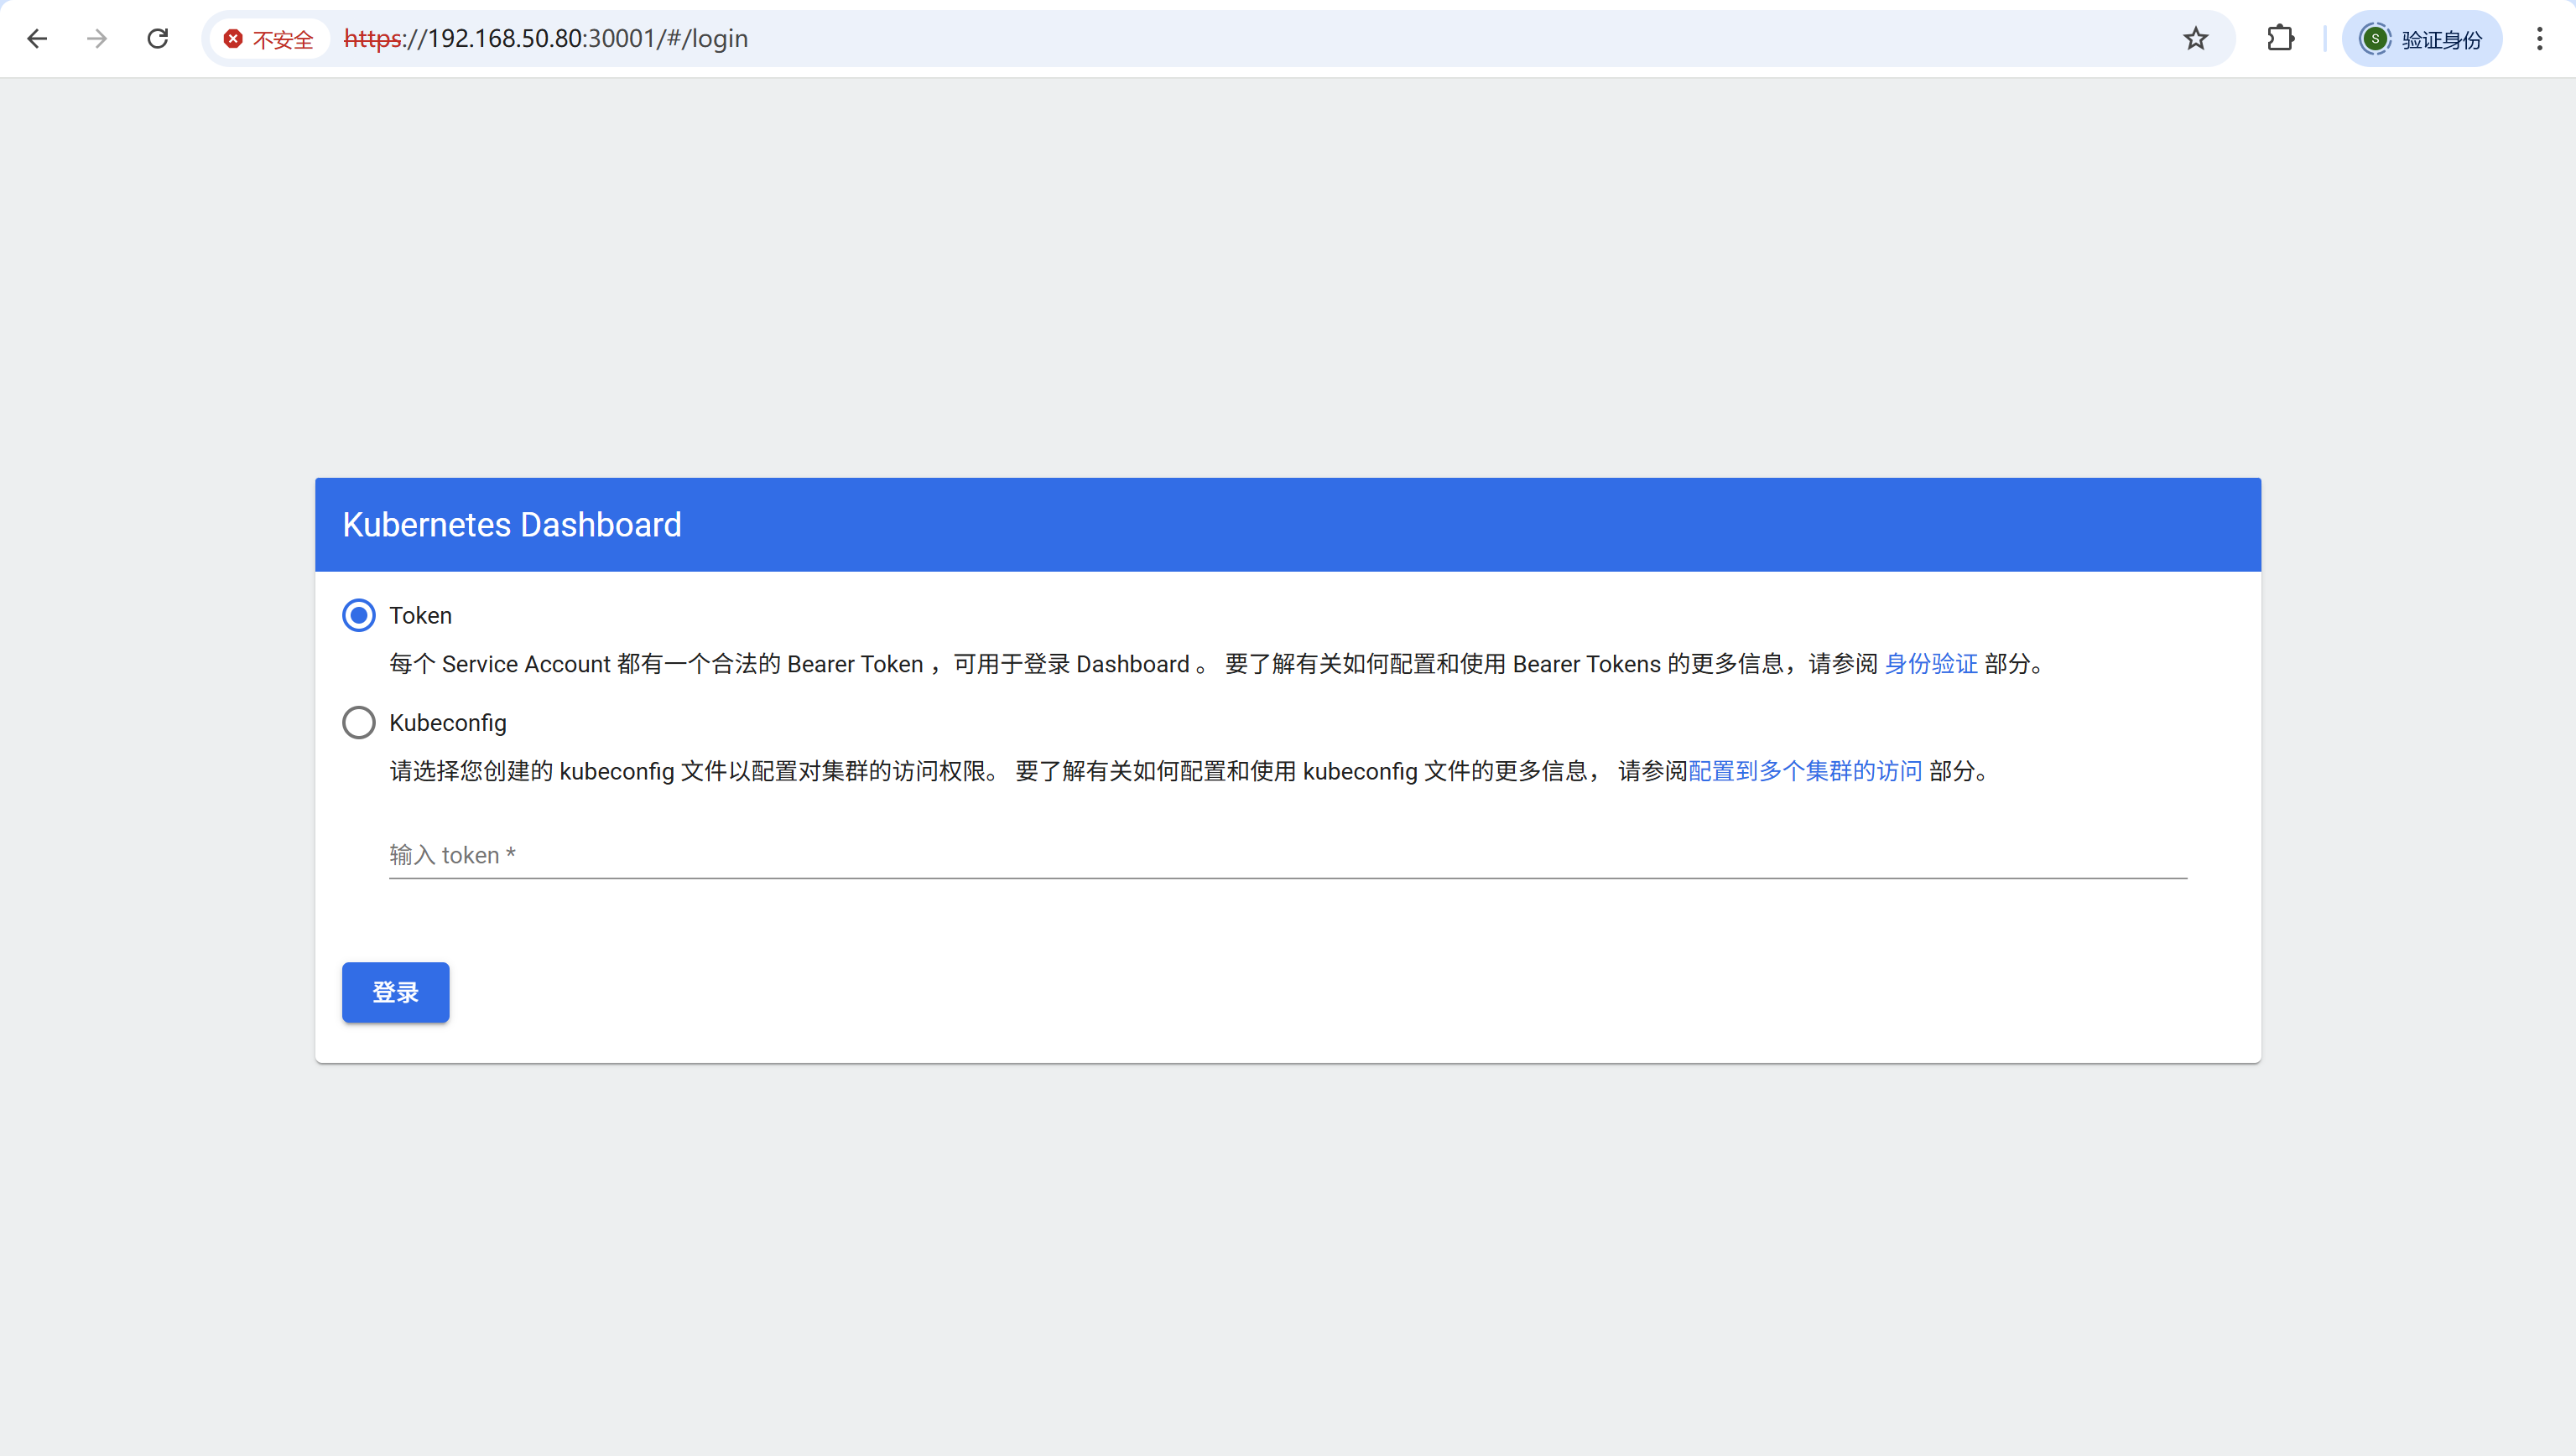Open the 配置到多个集群的访问 link

1804,771
